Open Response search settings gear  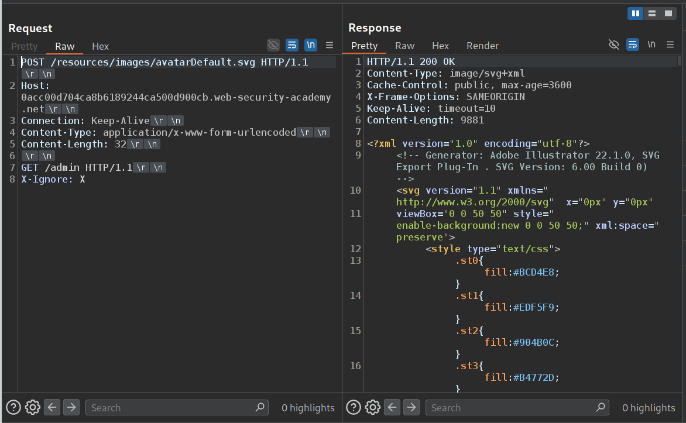373,407
